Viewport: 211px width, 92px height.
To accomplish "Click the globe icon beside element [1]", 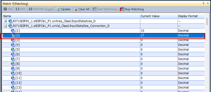I will (x=13, y=31).
